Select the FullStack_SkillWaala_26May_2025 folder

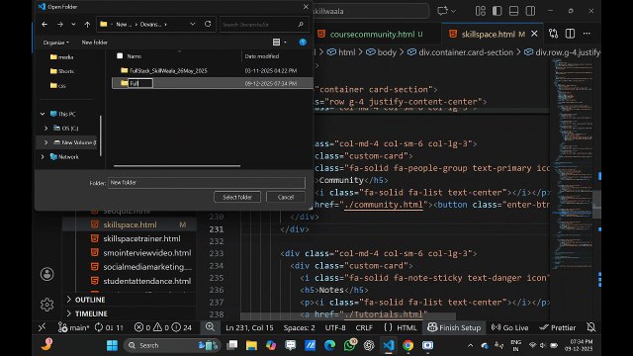pyautogui.click(x=168, y=70)
